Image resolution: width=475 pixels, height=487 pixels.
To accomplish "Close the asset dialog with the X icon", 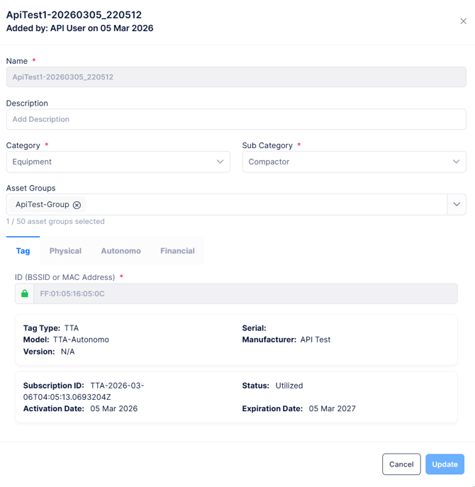I will pos(463,21).
